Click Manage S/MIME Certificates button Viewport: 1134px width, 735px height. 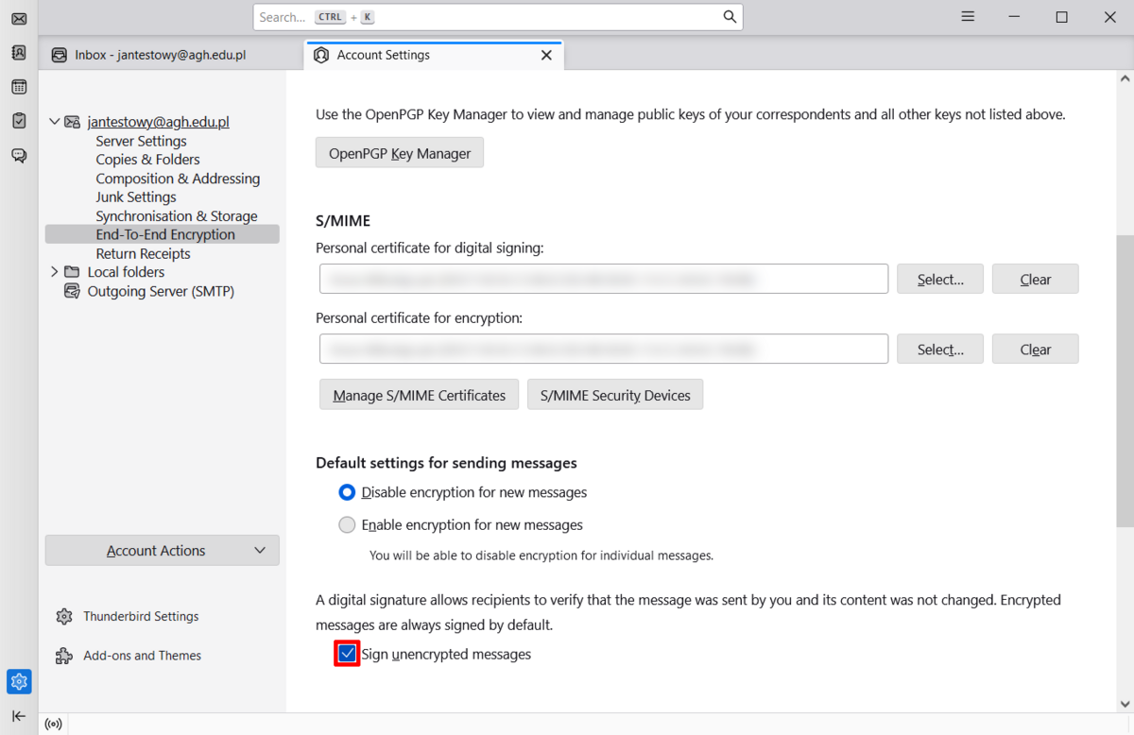[x=419, y=396]
